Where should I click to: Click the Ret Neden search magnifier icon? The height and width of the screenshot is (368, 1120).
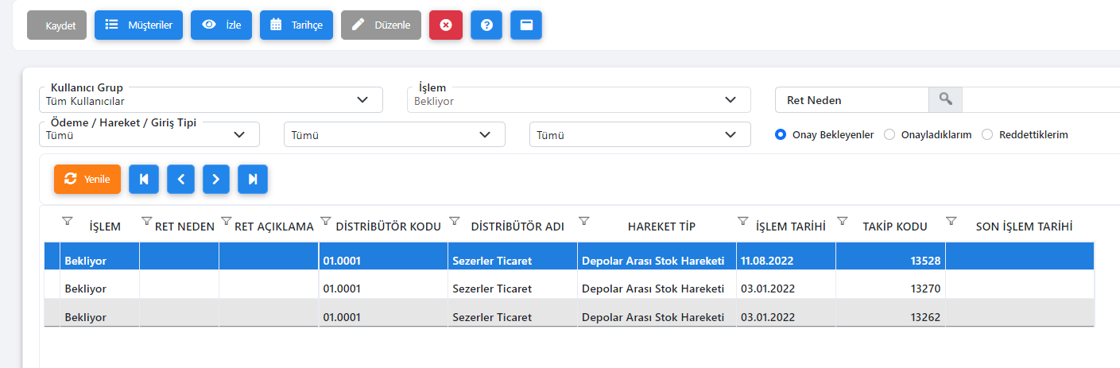click(x=945, y=99)
